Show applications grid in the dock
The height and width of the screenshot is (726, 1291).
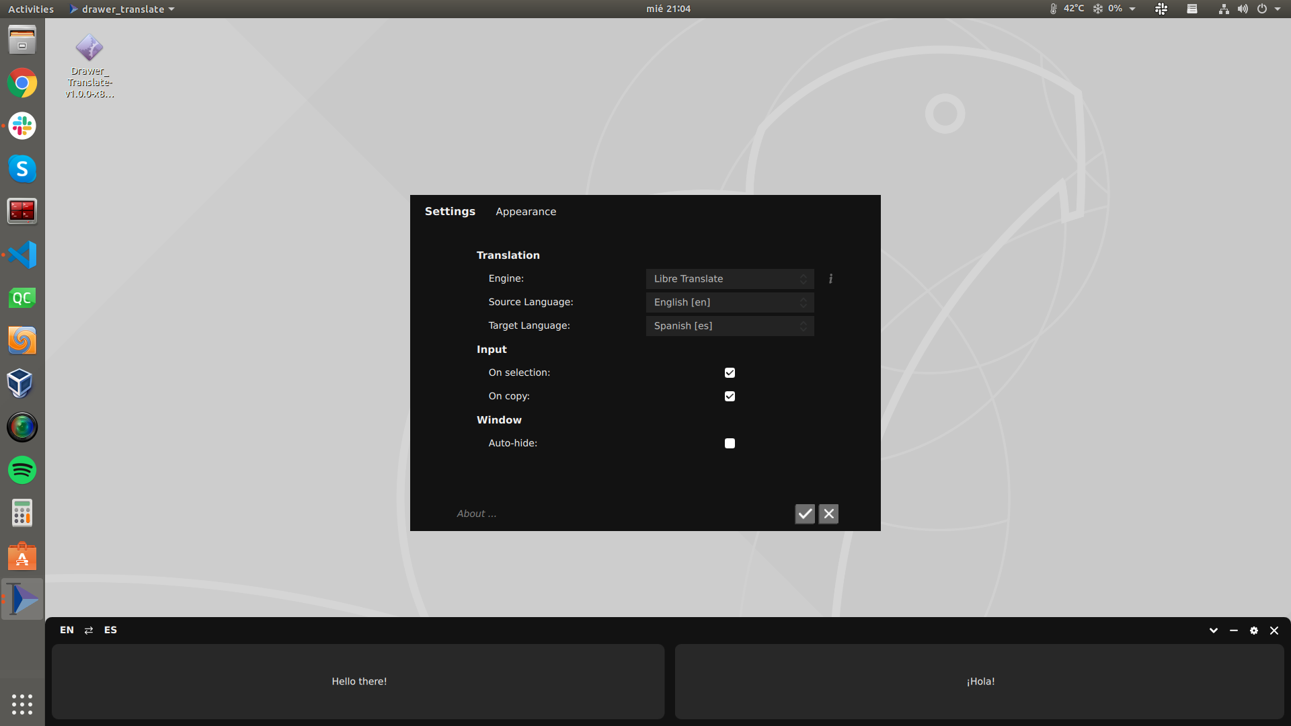[22, 704]
